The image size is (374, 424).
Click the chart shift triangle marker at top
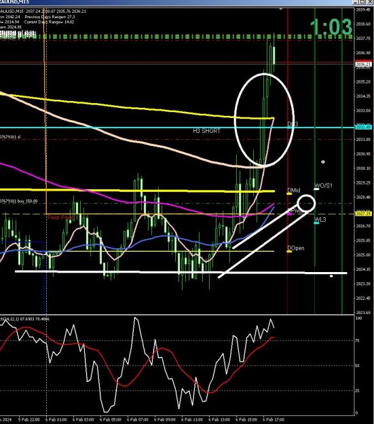(281, 9)
